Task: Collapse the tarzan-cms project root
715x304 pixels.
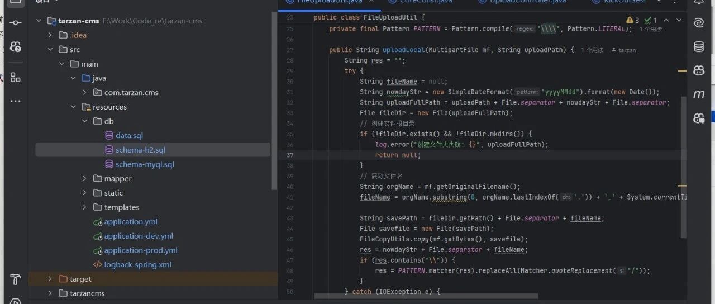Action: [x=39, y=21]
